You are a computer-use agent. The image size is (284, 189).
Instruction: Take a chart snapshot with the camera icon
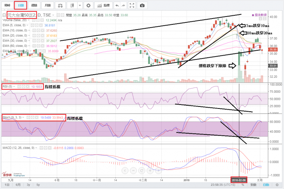point(142,6)
